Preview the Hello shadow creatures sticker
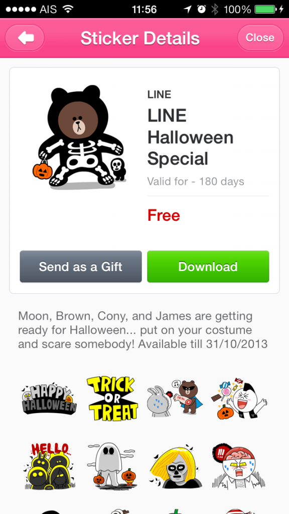 click(49, 465)
